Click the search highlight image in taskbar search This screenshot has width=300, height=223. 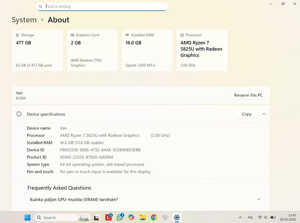[83, 218]
